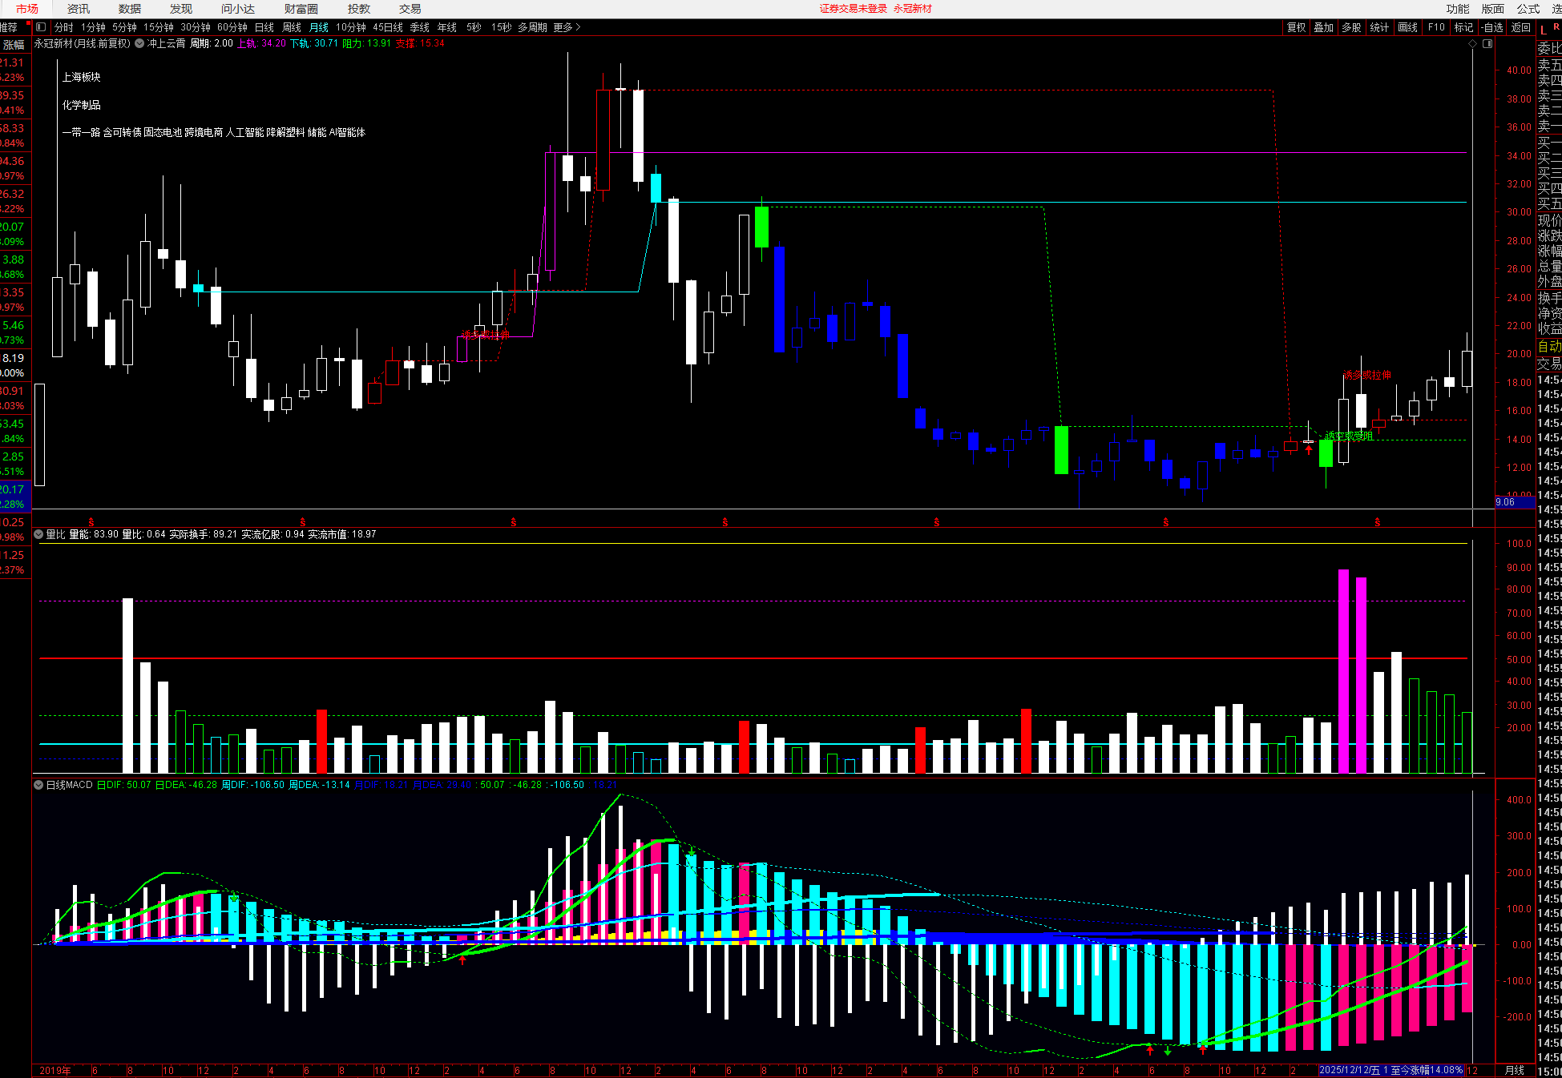Toggle the 多股 multi-stock view

1351,27
